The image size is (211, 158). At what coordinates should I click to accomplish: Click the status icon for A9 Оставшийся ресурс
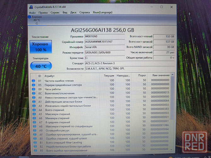click(x=35, y=130)
